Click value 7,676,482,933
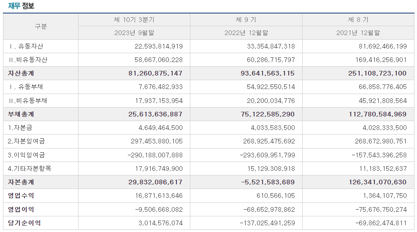This screenshot has height=232, width=417. point(160,87)
